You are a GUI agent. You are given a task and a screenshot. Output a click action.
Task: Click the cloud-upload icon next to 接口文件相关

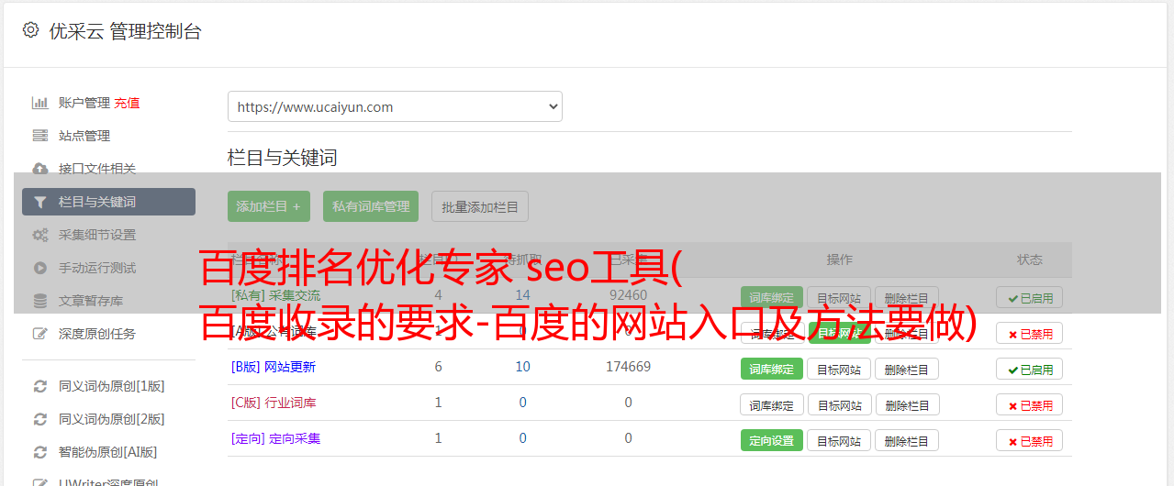click(39, 169)
